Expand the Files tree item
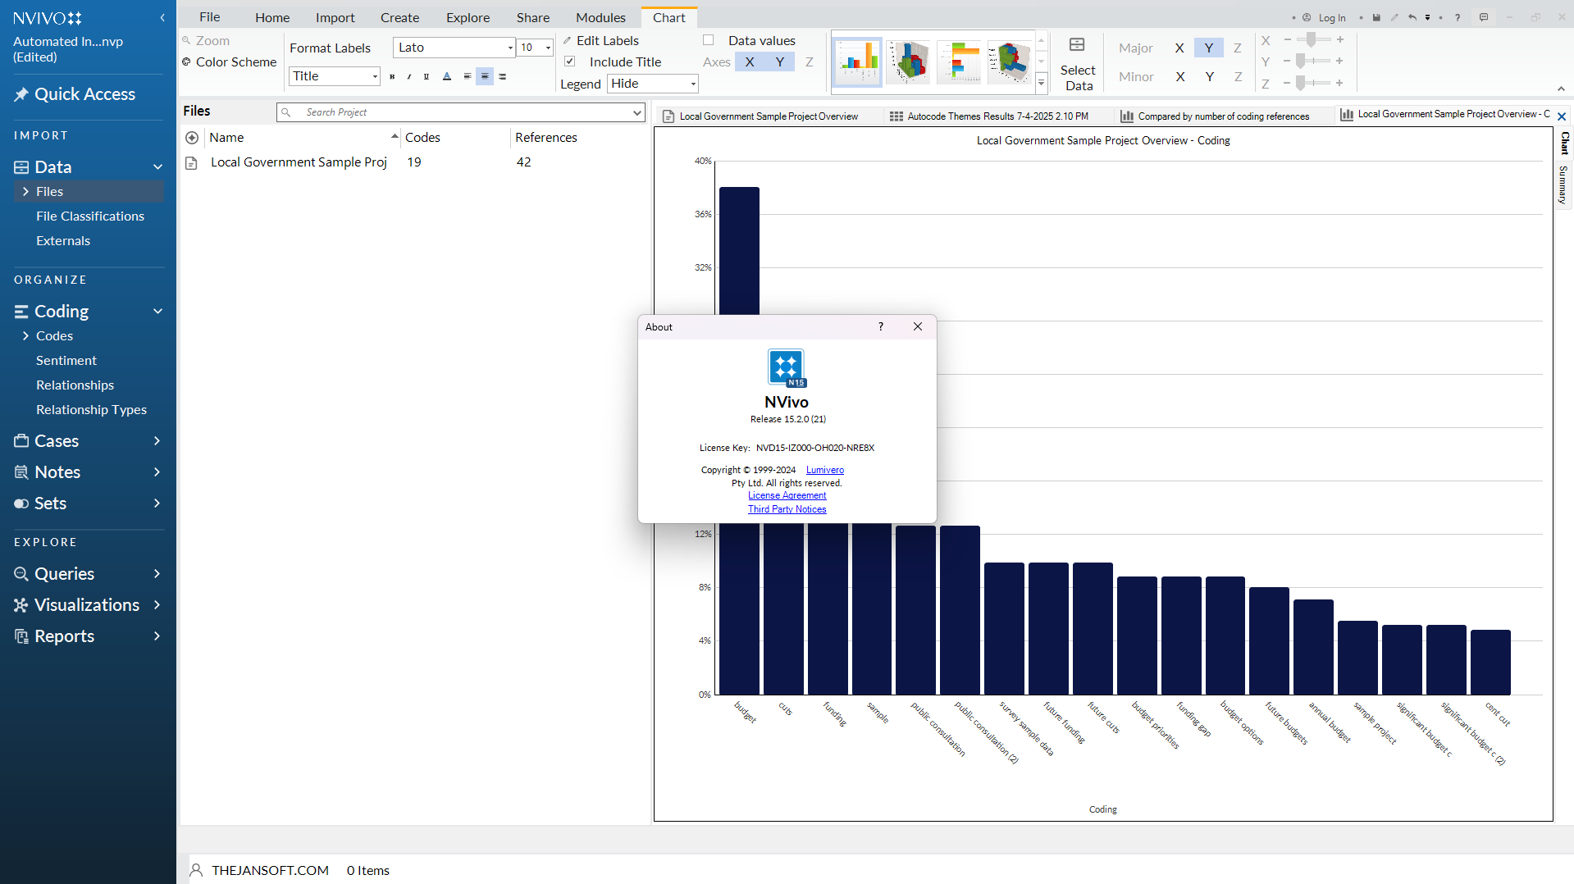This screenshot has width=1574, height=884. click(x=25, y=191)
